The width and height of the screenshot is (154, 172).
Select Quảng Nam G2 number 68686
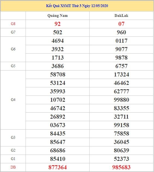tap(58, 150)
